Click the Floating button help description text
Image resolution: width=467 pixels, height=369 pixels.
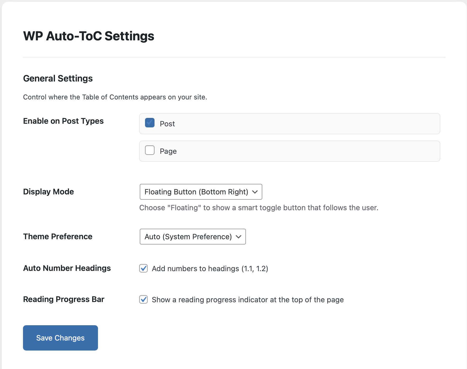[x=259, y=208]
